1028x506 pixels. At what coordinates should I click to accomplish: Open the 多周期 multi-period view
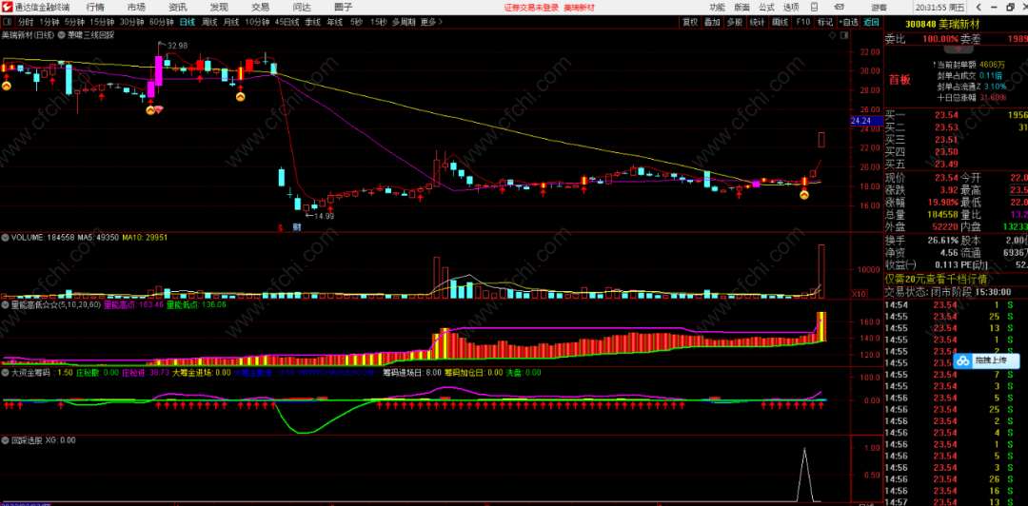pyautogui.click(x=405, y=22)
